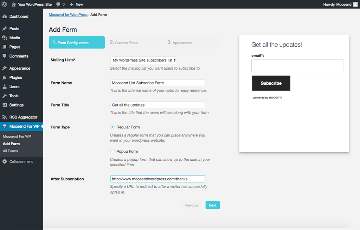Screen dimensions: 360x230
Task: Click the 'Get all the updates!' preview heading
Action: [276, 45]
